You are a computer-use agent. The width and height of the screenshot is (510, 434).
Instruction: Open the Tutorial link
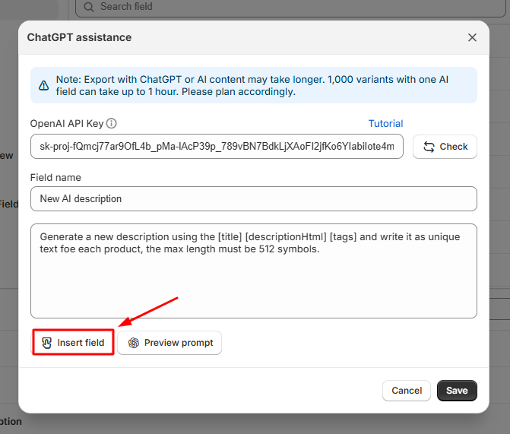click(385, 124)
